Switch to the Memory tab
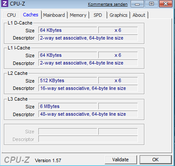This screenshot has width=175, height=166. (78, 15)
